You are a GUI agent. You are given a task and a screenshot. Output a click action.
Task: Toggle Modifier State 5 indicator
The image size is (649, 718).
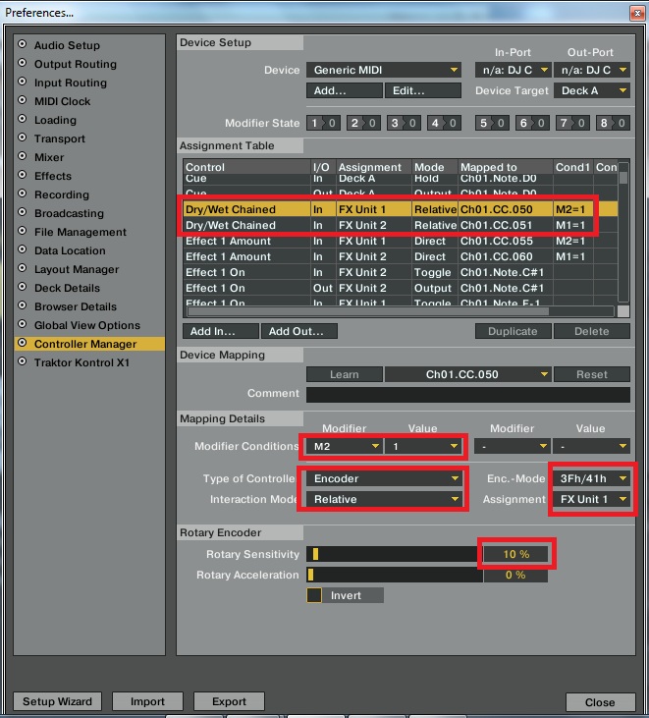pyautogui.click(x=492, y=123)
